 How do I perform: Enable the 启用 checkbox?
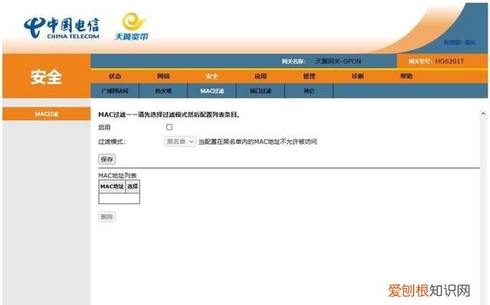169,127
